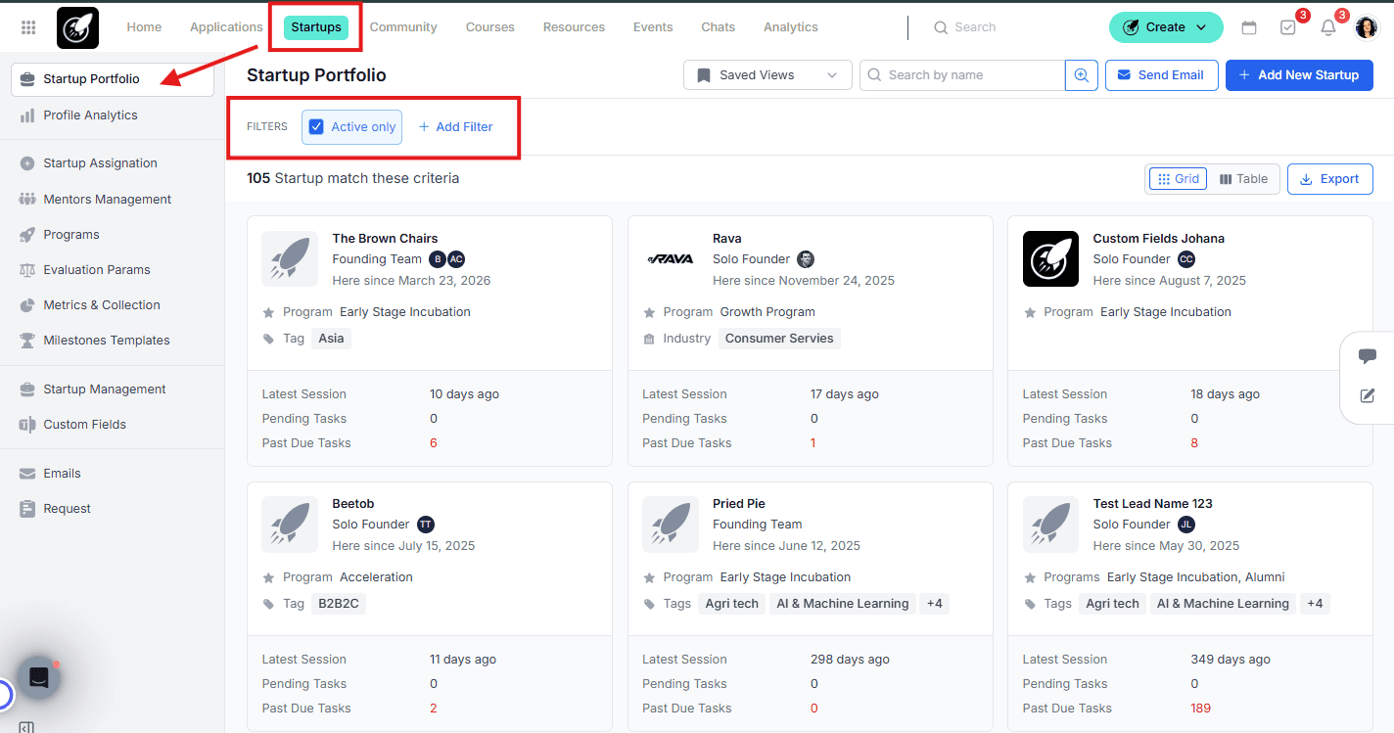Click the Rava company logo
The width and height of the screenshot is (1394, 733).
(x=671, y=259)
